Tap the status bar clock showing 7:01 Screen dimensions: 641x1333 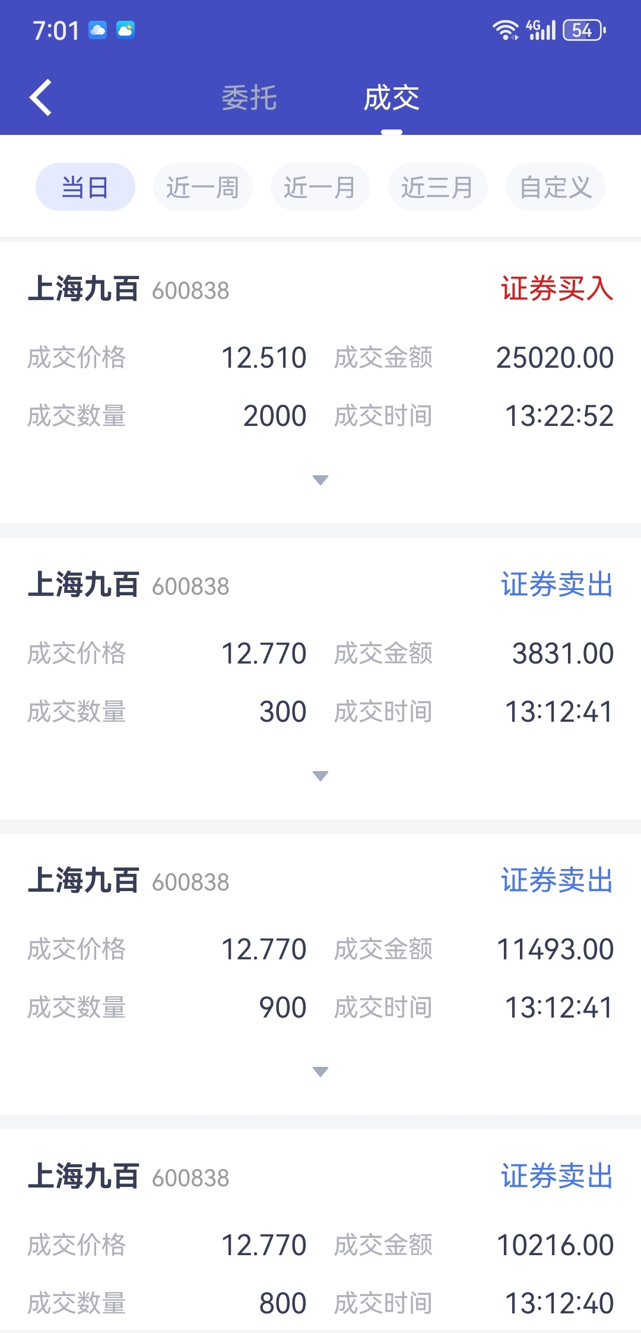point(56,30)
